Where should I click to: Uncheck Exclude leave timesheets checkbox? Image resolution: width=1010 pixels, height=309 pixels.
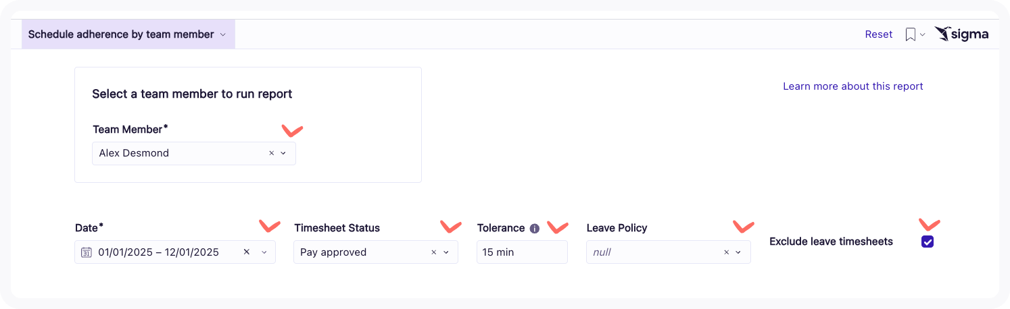coord(928,242)
